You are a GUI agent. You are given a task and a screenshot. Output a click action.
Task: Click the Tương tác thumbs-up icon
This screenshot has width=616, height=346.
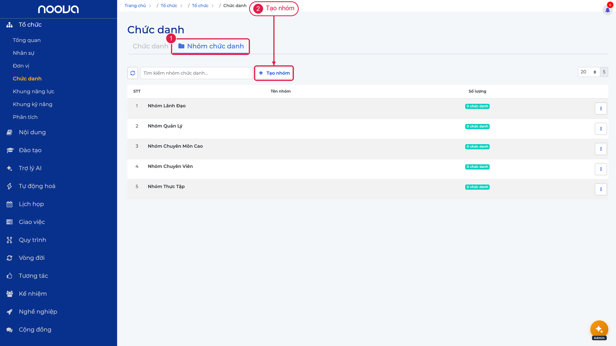[10, 276]
